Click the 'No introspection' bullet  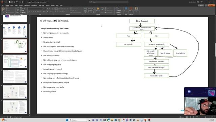50,91
